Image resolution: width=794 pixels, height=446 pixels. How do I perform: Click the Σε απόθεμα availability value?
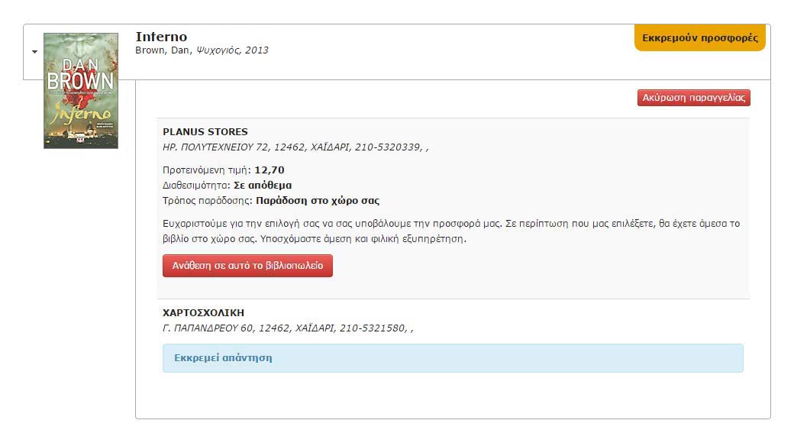(x=263, y=185)
